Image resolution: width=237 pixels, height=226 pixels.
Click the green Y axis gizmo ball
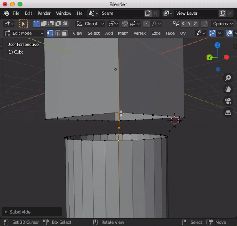(209, 57)
